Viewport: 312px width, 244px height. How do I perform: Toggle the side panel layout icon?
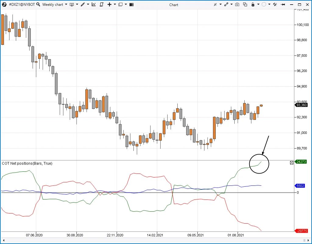(131, 4)
